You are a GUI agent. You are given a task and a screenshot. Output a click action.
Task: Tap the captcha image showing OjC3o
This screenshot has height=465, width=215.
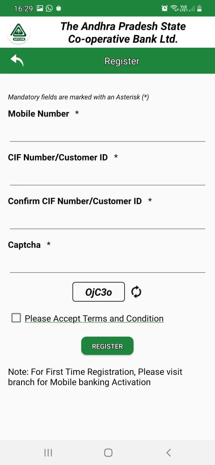99,292
